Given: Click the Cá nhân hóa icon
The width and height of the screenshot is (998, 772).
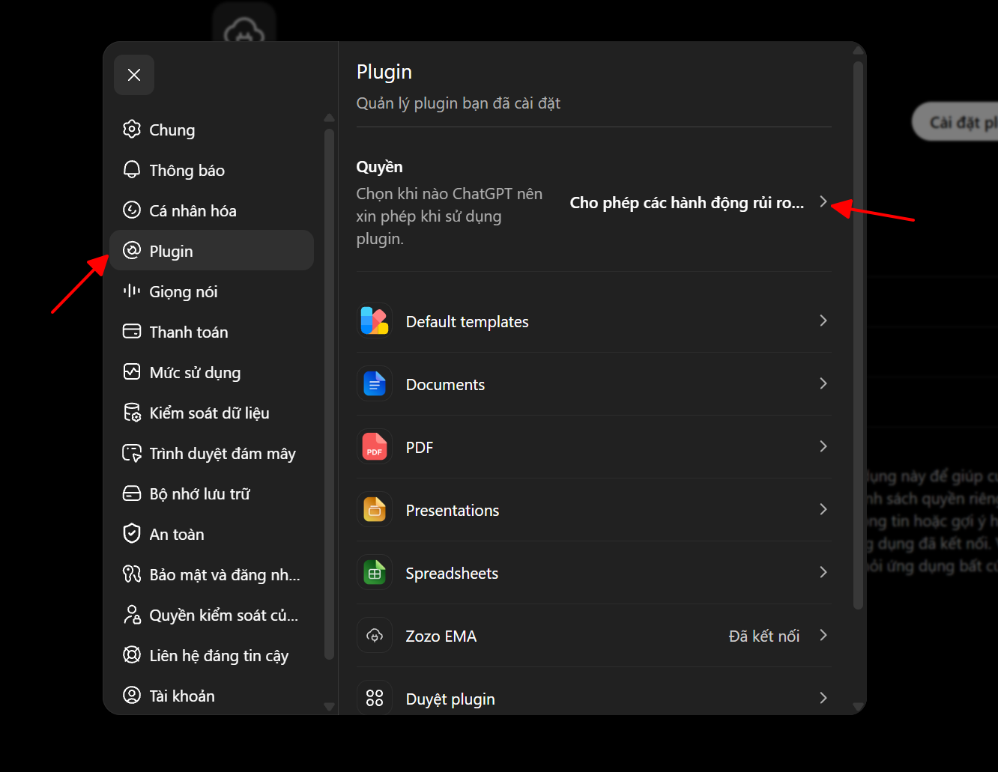Looking at the screenshot, I should [132, 210].
